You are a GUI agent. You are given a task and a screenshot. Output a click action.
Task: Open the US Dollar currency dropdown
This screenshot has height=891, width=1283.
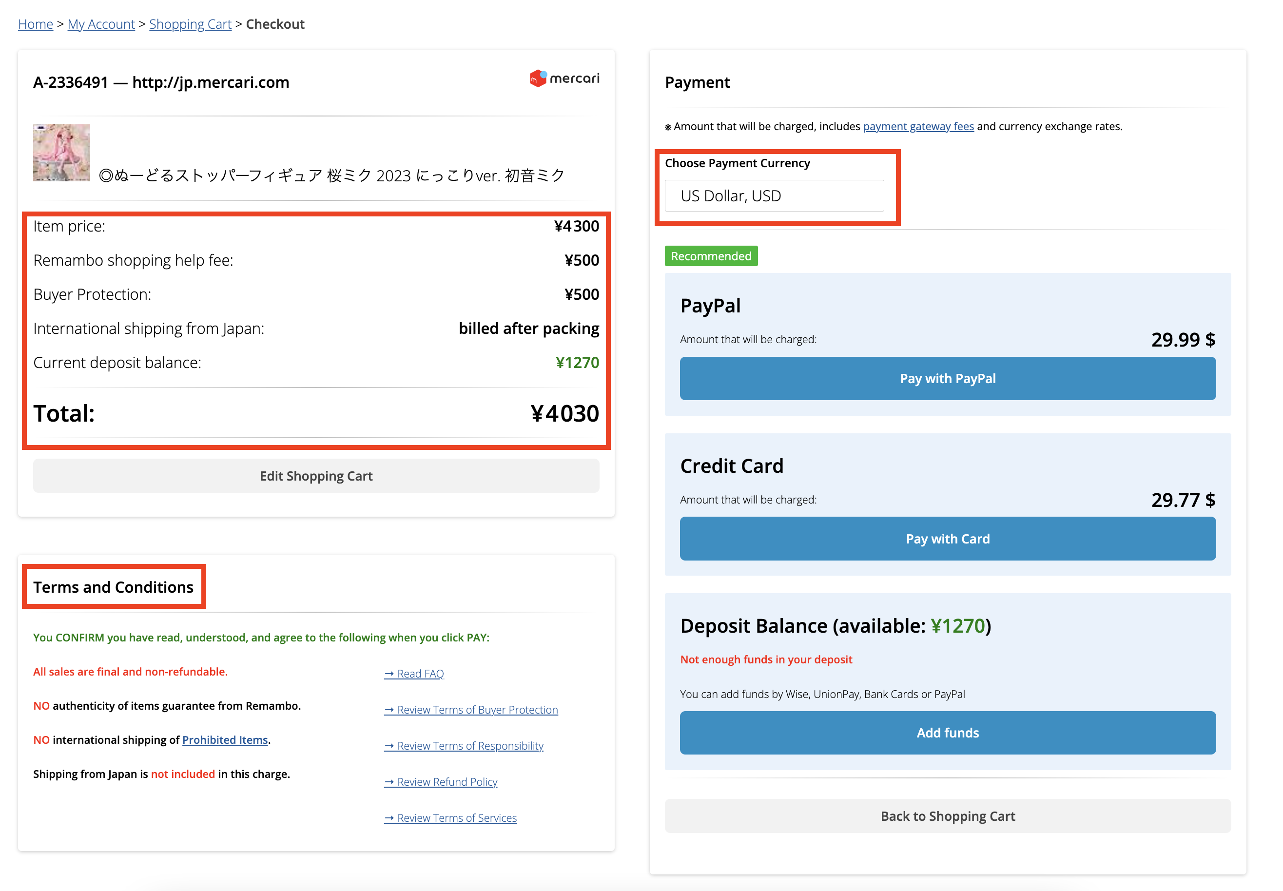coord(774,196)
